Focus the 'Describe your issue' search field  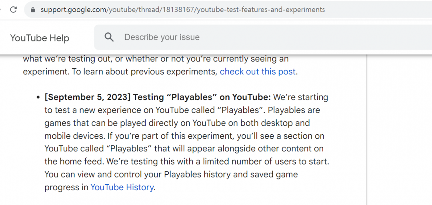(x=240, y=37)
